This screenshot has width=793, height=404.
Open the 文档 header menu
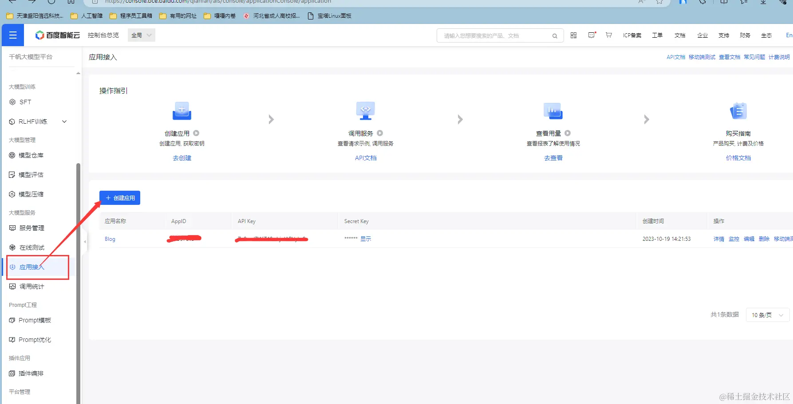coord(680,35)
